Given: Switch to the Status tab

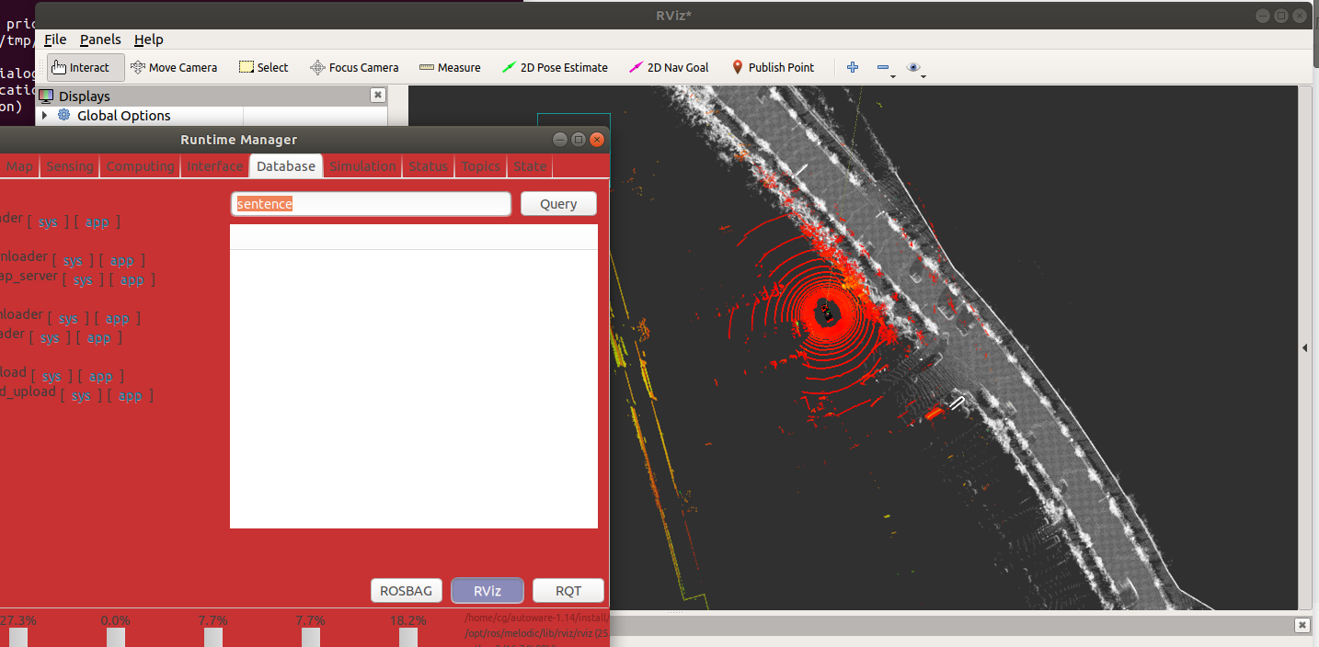Looking at the screenshot, I should click(429, 166).
